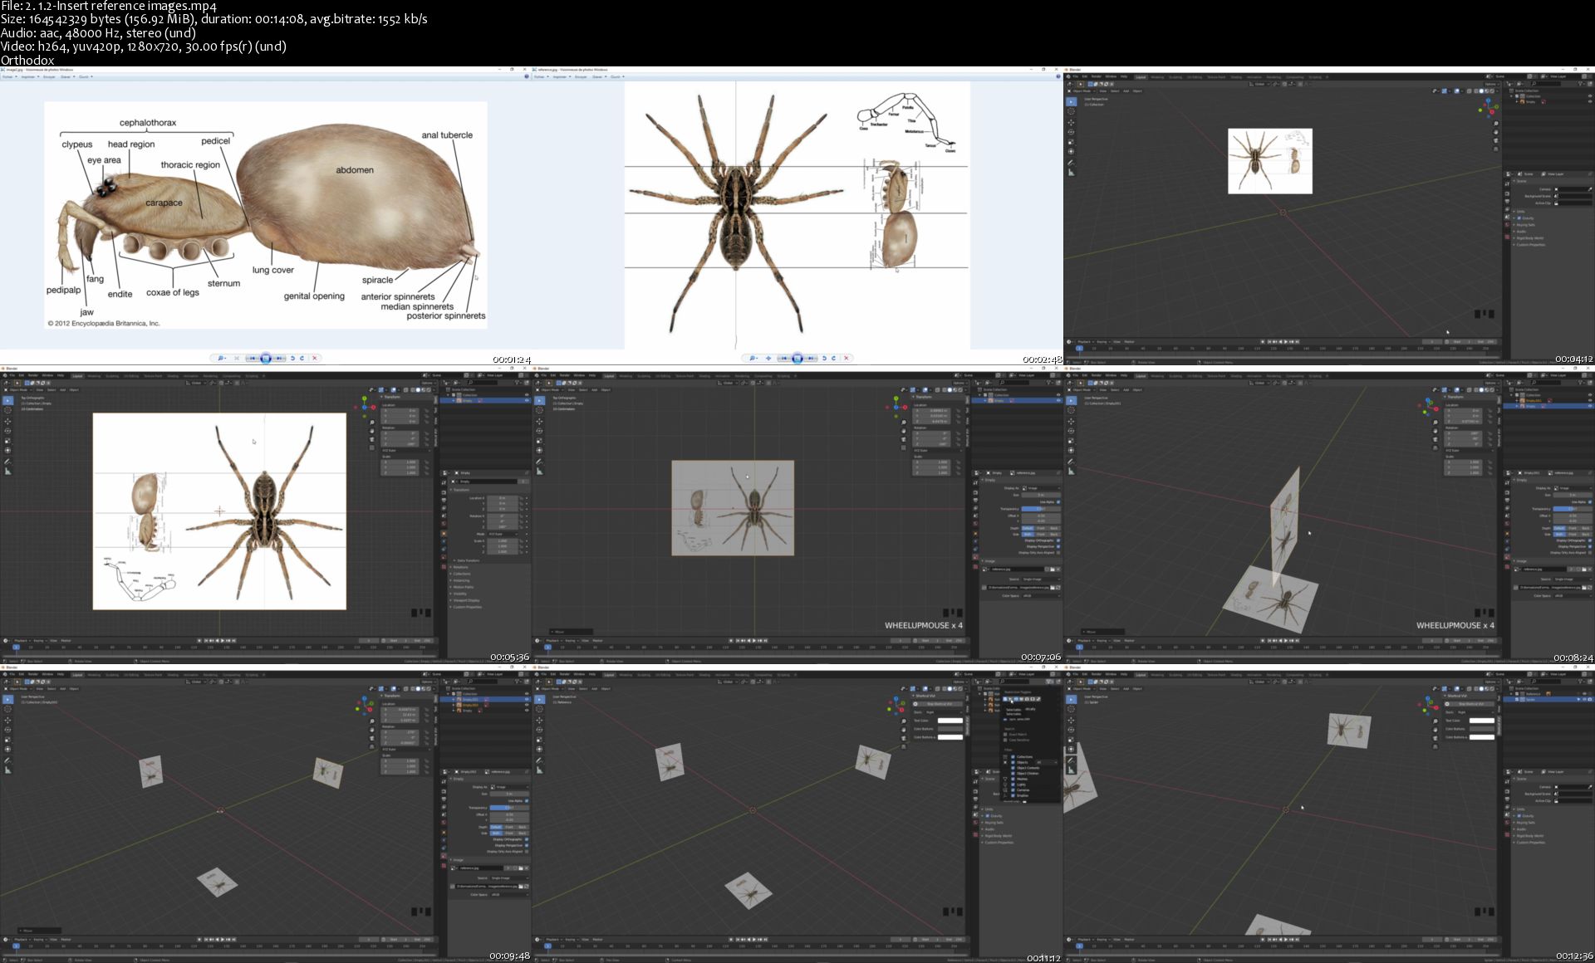Set Depth to Back in 00:07:06 frame
Image resolution: width=1595 pixels, height=963 pixels.
1054,528
